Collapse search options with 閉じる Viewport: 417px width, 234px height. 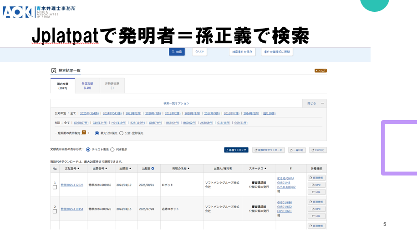click(315, 103)
